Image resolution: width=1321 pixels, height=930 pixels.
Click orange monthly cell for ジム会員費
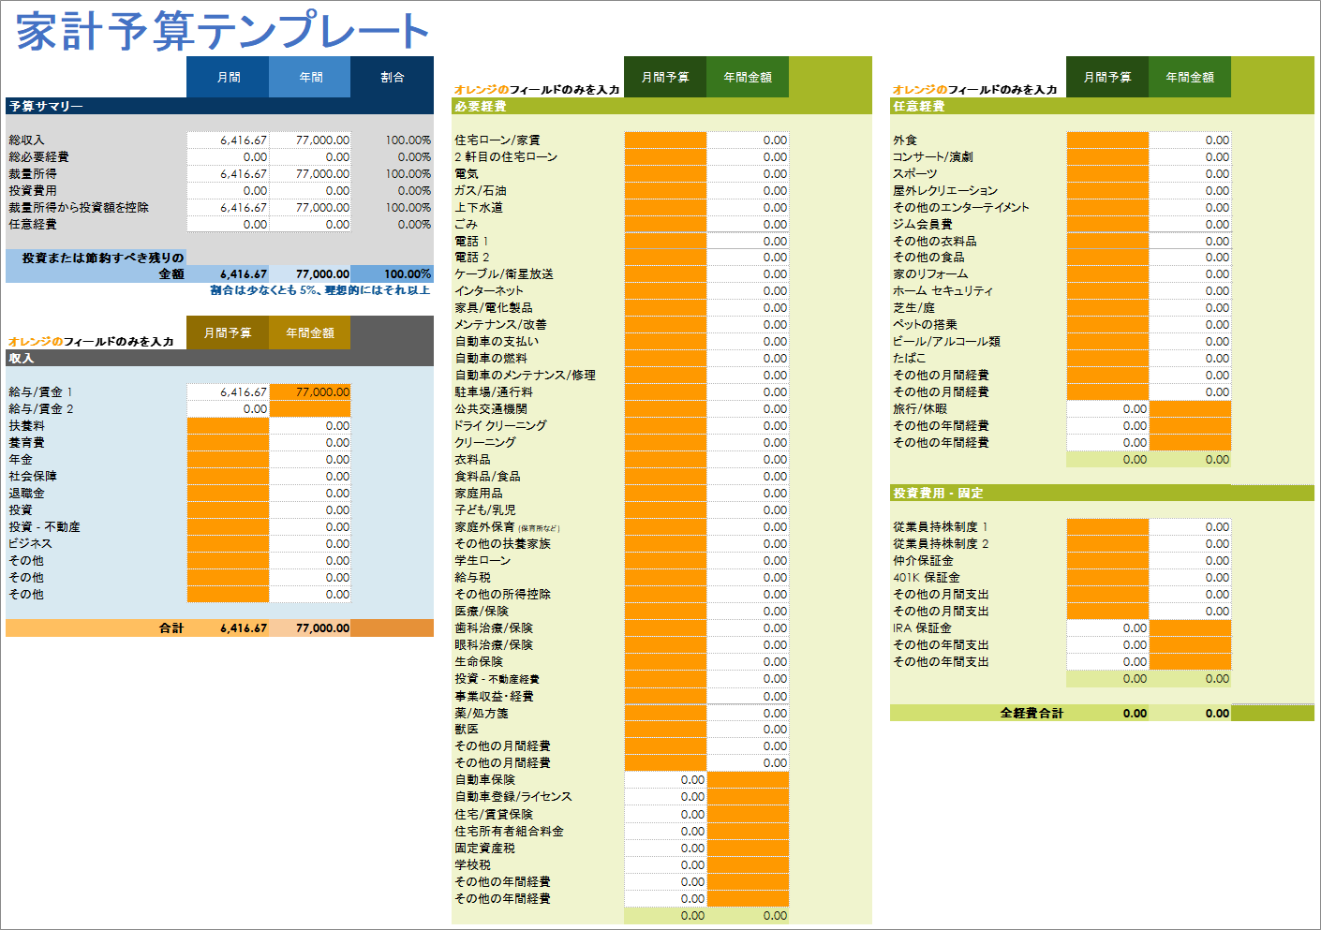click(x=1107, y=224)
